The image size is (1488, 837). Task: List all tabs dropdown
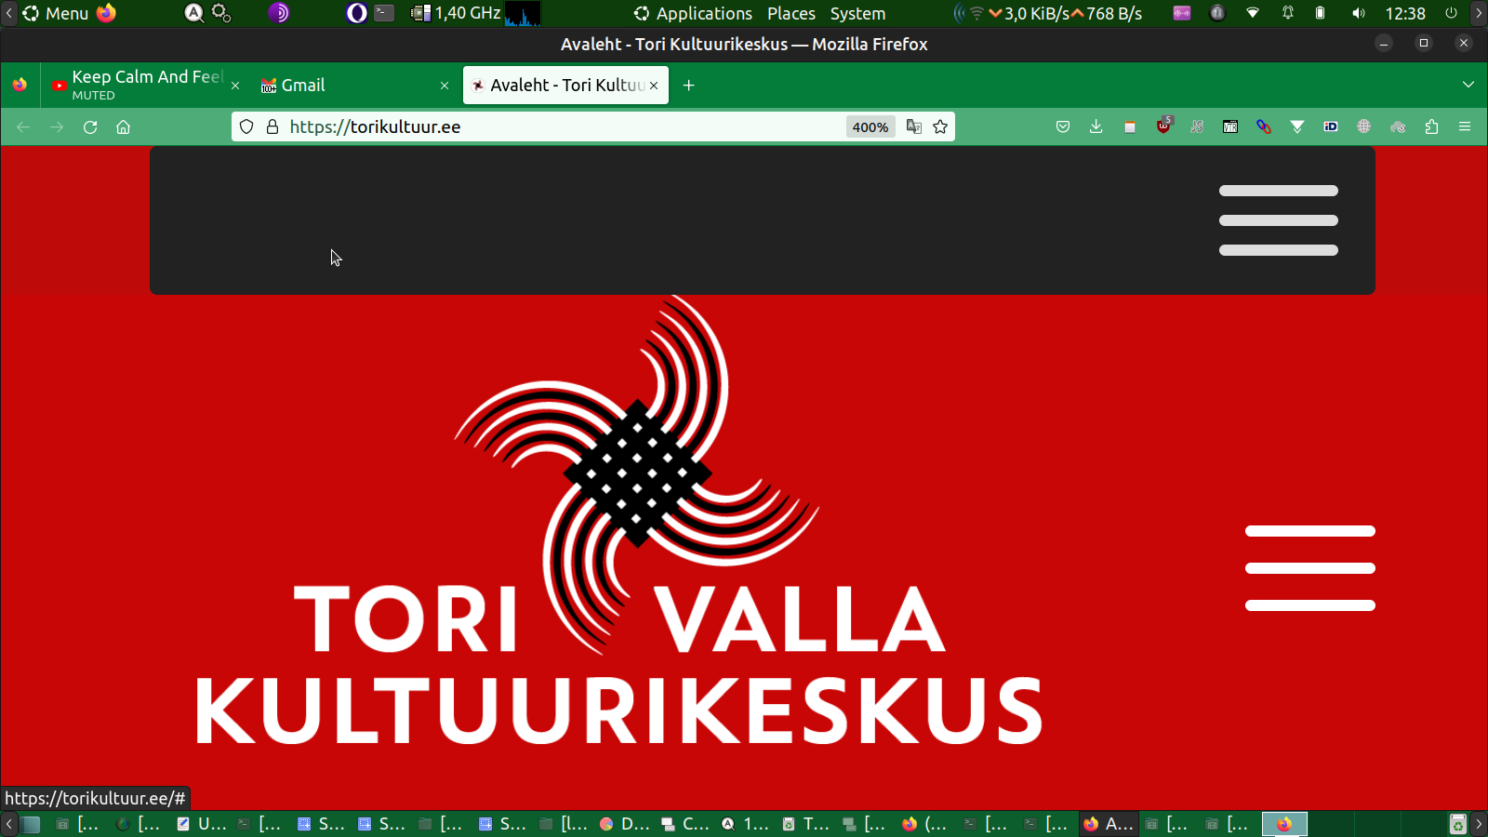[x=1468, y=85]
